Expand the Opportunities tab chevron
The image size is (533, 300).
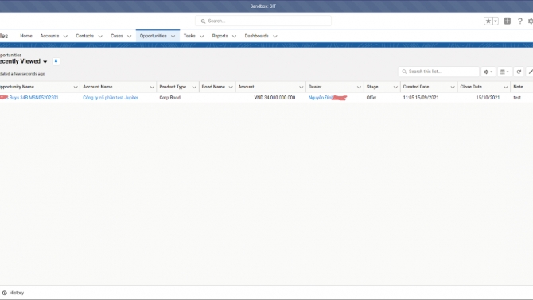[173, 36]
